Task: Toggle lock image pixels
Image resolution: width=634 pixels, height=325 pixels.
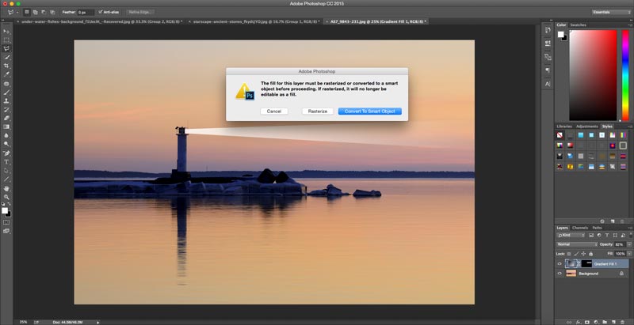Action: (x=576, y=254)
